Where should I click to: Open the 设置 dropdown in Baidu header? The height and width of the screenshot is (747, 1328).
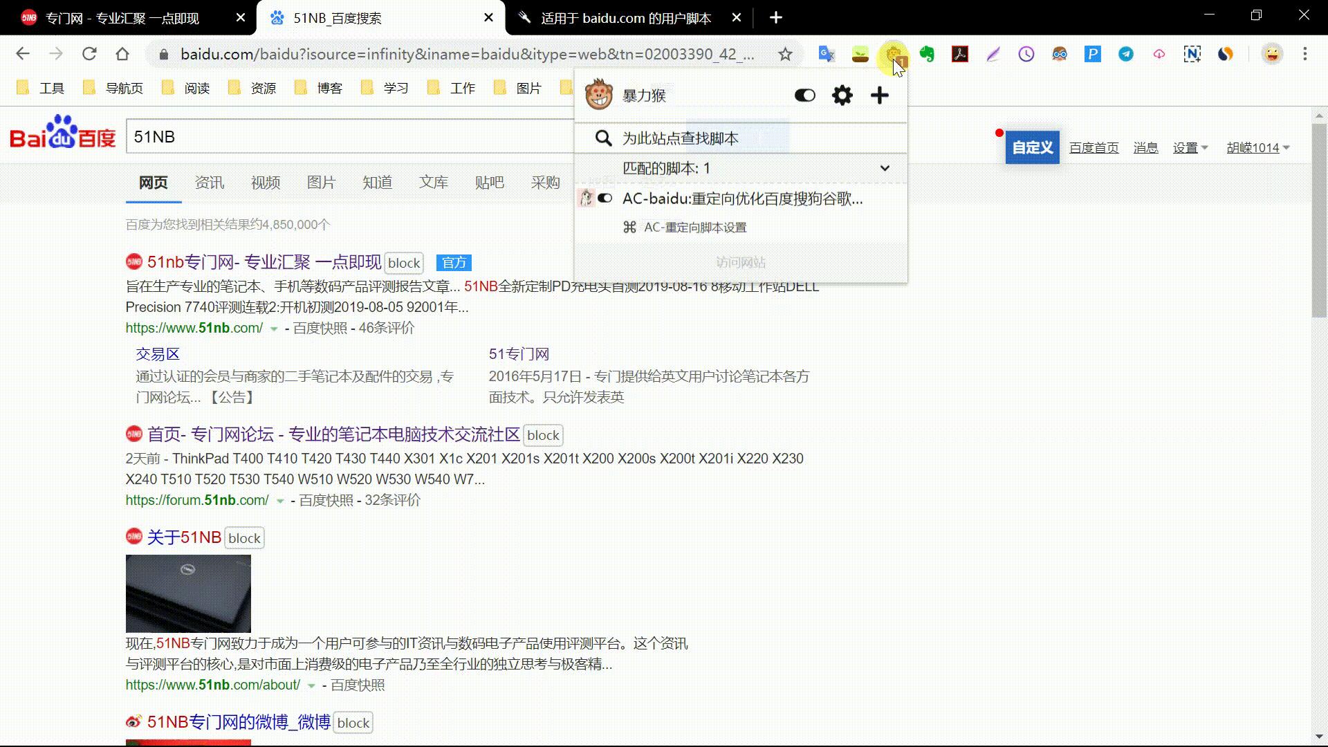[x=1190, y=148]
